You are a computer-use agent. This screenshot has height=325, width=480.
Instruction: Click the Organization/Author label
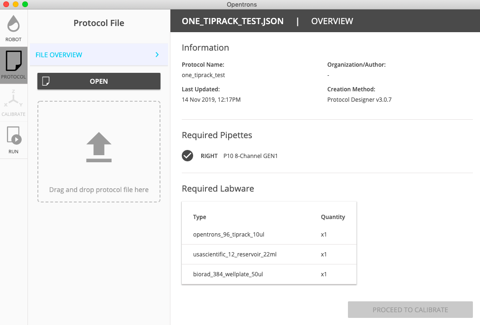pyautogui.click(x=356, y=64)
